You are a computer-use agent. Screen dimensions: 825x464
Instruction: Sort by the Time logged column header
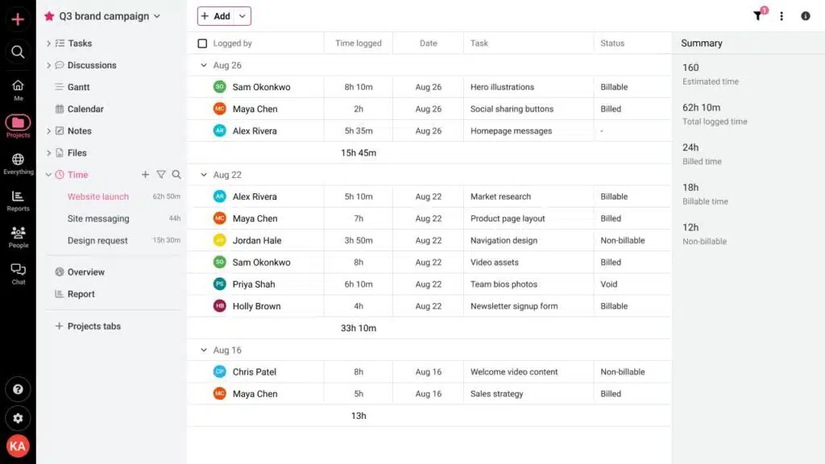(x=359, y=43)
